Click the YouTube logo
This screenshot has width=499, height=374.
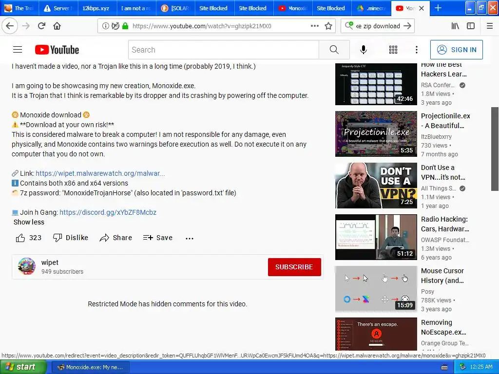tap(57, 50)
